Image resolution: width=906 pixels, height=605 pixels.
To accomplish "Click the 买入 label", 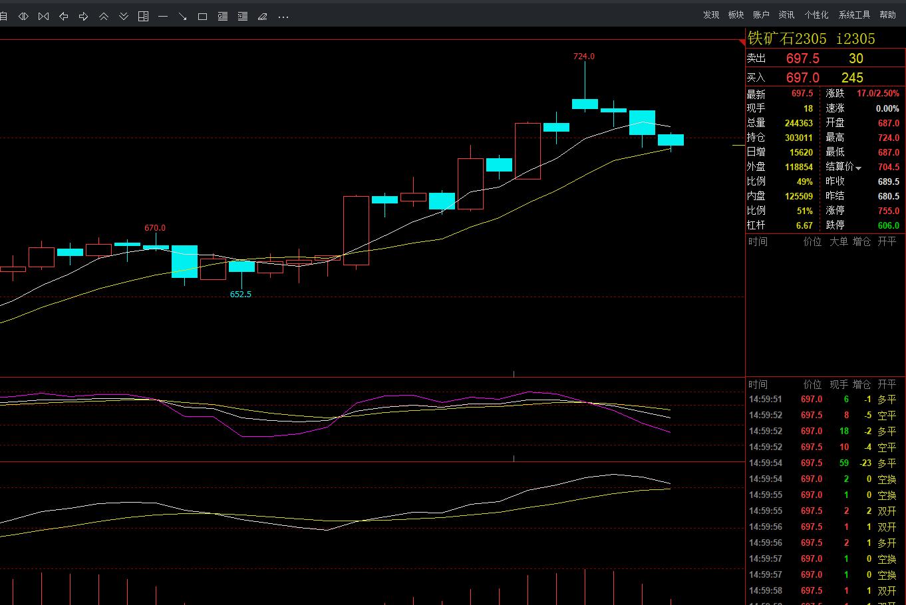I will pyautogui.click(x=756, y=78).
